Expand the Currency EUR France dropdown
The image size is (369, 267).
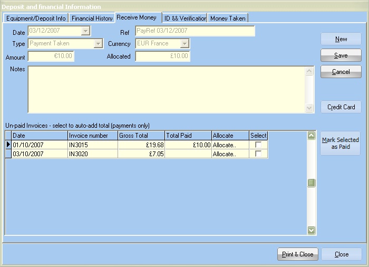(184, 43)
